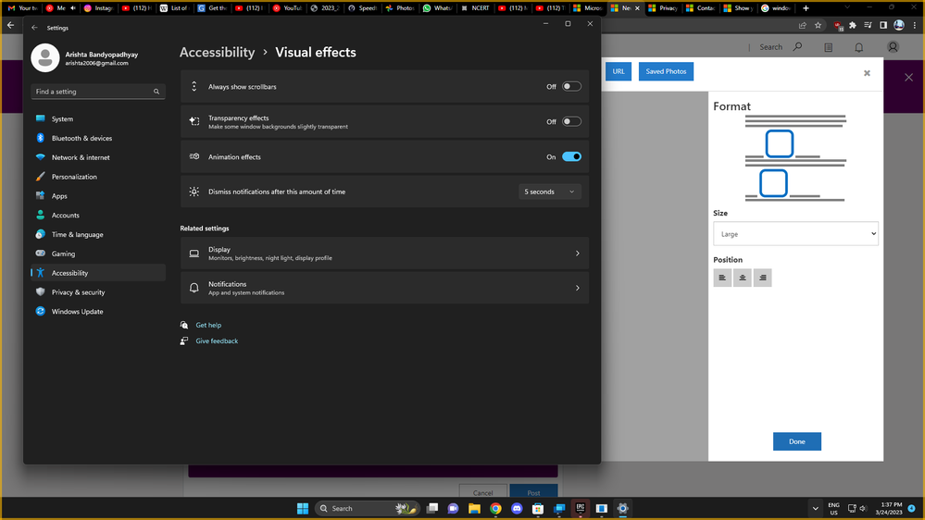Click the Start button on taskbar
925x520 pixels.
coord(303,508)
